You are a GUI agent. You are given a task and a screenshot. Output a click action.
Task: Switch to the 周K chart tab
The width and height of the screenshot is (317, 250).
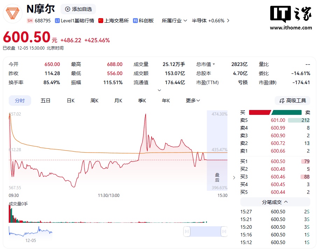pyautogui.click(x=94, y=101)
